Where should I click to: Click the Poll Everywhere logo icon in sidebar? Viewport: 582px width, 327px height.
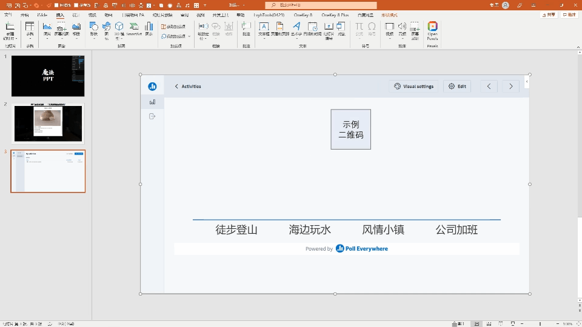152,87
